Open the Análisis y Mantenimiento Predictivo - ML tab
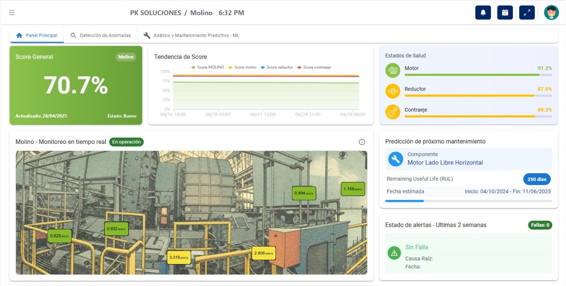566x286 pixels. click(x=196, y=35)
